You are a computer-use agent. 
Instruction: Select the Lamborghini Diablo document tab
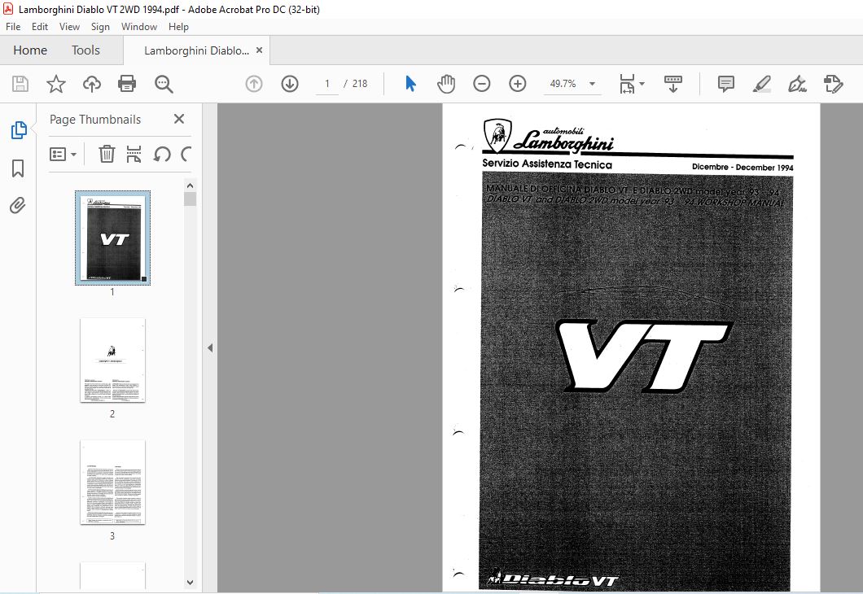pyautogui.click(x=196, y=50)
